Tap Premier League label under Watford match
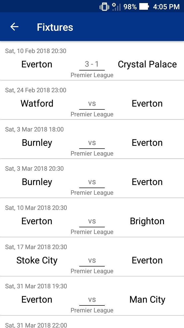 [92, 114]
